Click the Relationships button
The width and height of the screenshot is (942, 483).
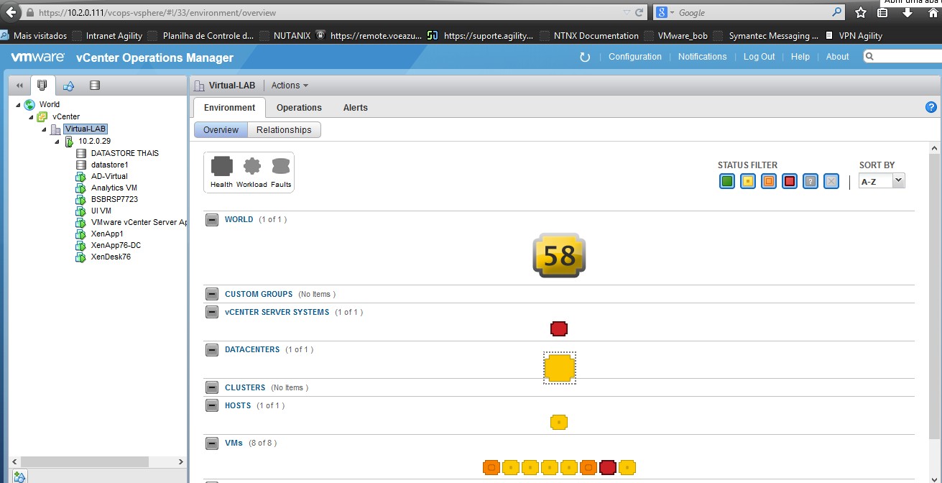(x=284, y=130)
